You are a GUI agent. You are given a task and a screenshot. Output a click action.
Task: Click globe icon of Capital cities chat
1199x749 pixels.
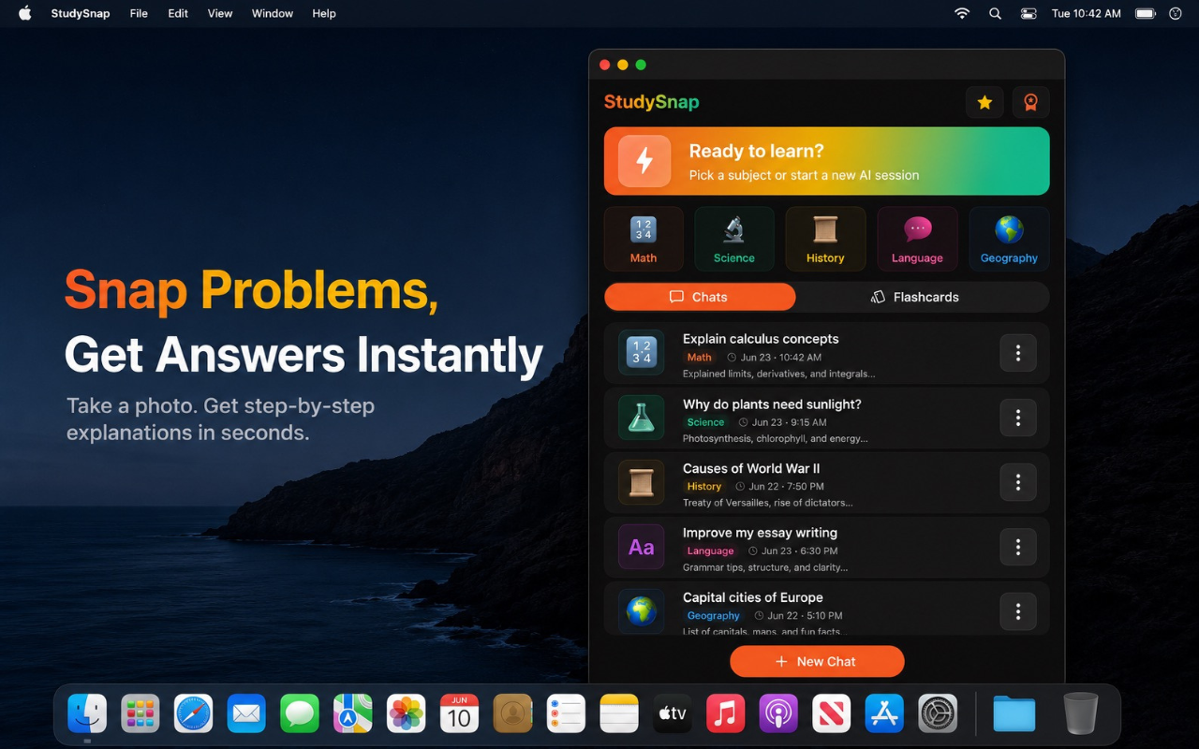[642, 611]
